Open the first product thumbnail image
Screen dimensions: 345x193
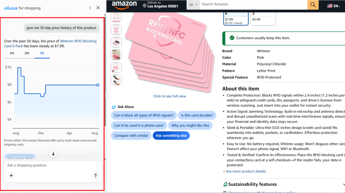[116, 17]
